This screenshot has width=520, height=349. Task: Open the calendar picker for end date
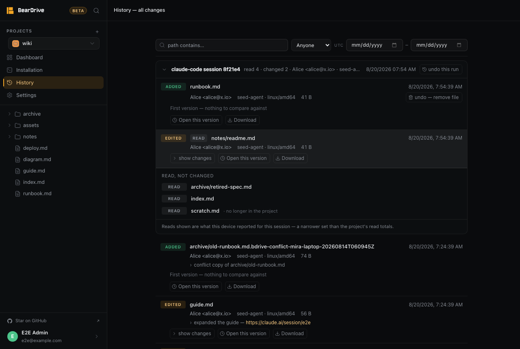pyautogui.click(x=459, y=45)
